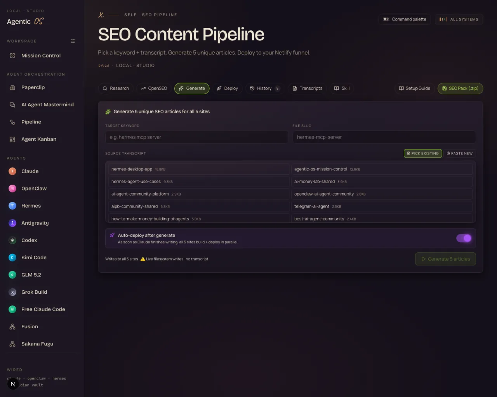
Task: Open the History tab
Action: [x=264, y=88]
